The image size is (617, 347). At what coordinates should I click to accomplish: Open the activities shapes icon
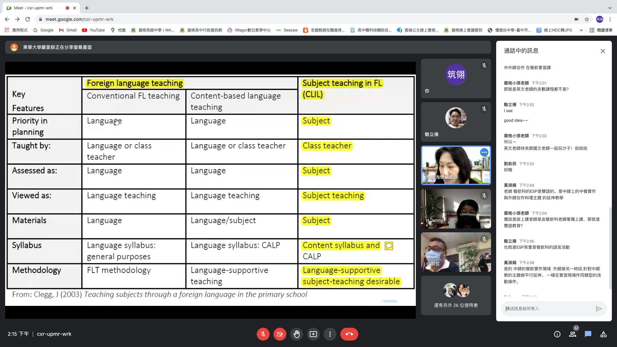pyautogui.click(x=603, y=334)
